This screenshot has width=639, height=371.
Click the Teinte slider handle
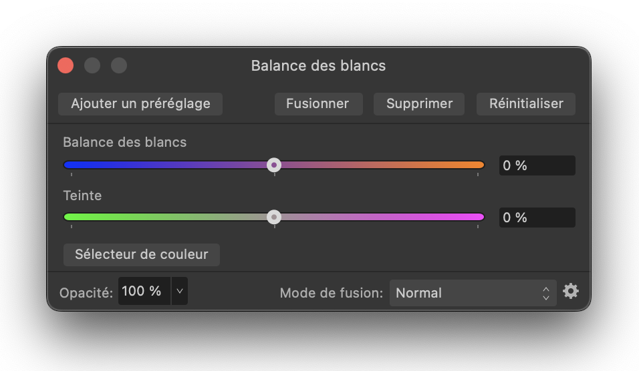274,217
